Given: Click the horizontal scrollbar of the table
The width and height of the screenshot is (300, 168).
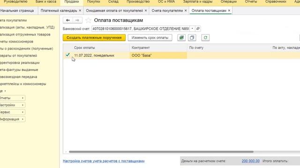Looking at the screenshot, I should (161, 152).
